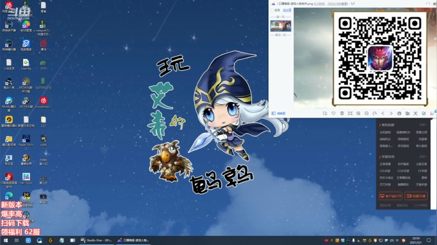This screenshot has height=245, width=437.
Task: Click the 客户端打开 button in dark panel
Action: click(x=390, y=196)
